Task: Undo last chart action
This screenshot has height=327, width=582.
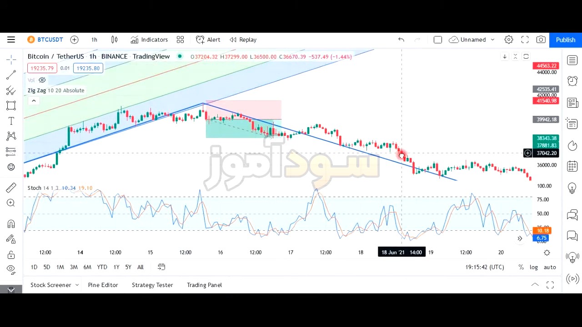Action: coord(401,40)
